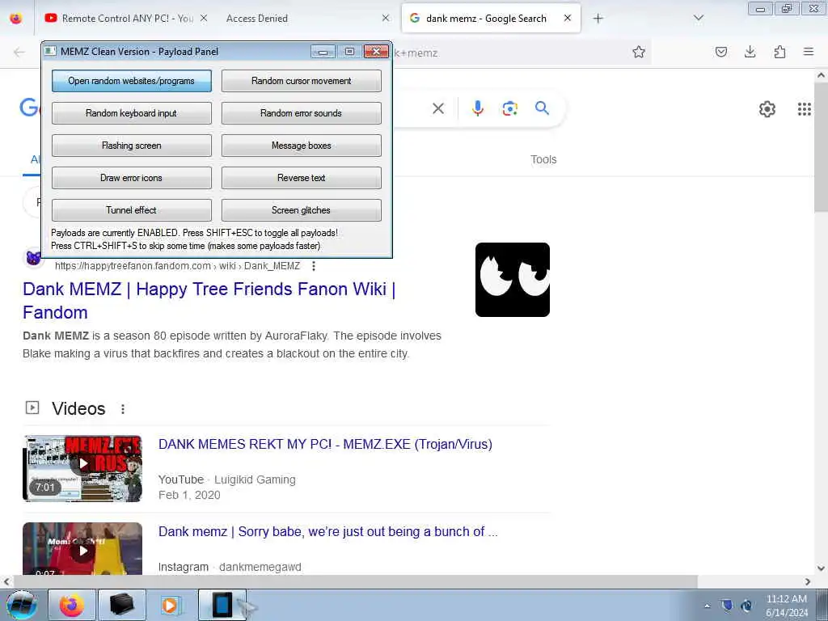
Task: Open the clock showing 11:12 AM
Action: [x=786, y=606]
